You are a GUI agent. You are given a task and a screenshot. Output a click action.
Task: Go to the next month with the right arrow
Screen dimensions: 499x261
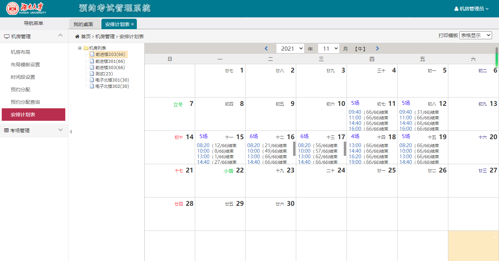[x=377, y=49]
